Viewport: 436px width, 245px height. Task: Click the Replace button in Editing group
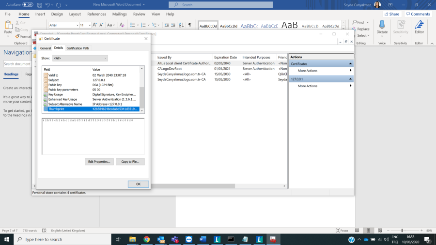point(360,29)
